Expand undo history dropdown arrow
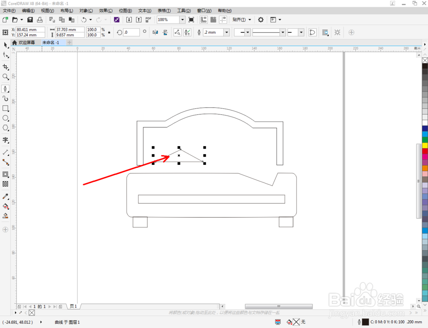 (x=91, y=20)
